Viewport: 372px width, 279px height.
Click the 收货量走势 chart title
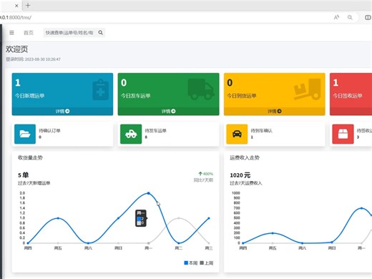click(x=30, y=157)
